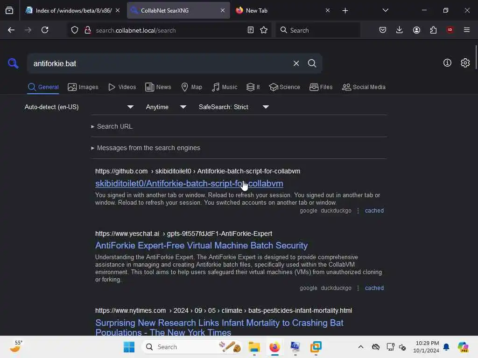Select the It search category
The image size is (478, 358).
pos(253,87)
